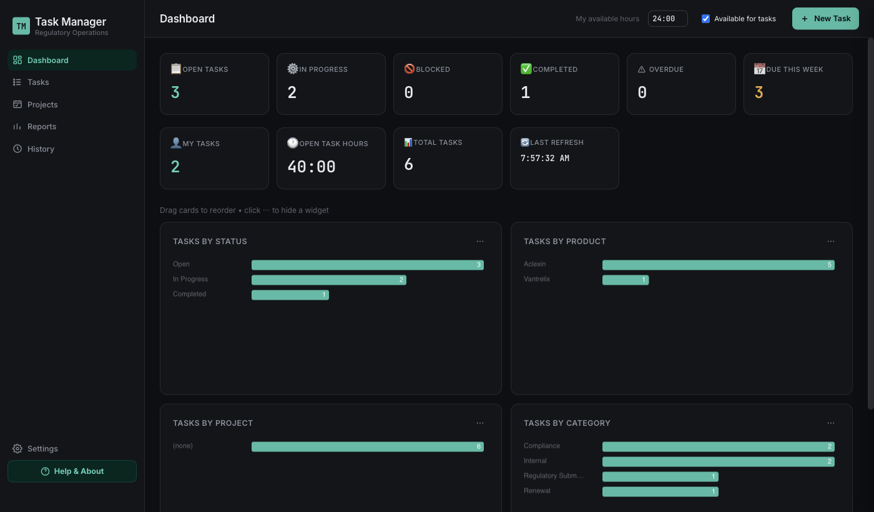Click the Open status bar showing 3
Viewport: 874px width, 512px height.
click(x=368, y=265)
